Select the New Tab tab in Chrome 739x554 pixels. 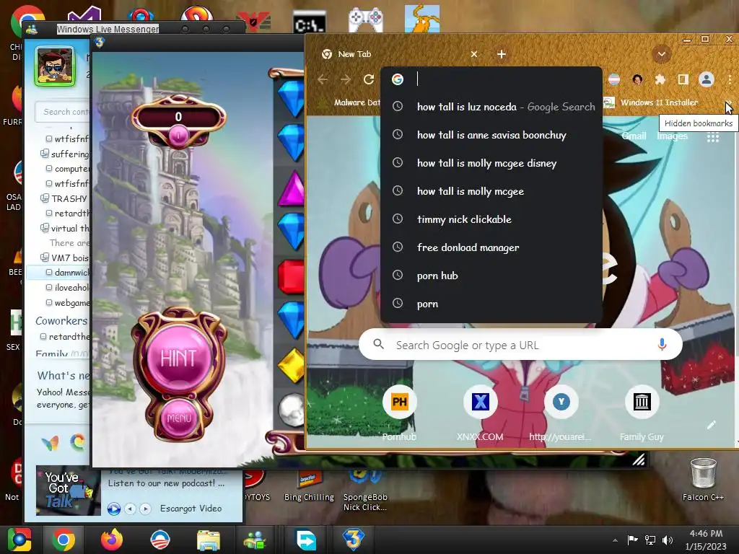point(400,54)
